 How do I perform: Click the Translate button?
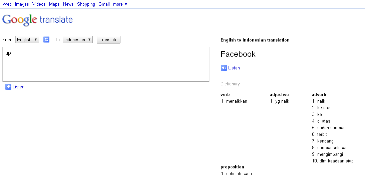click(x=108, y=40)
